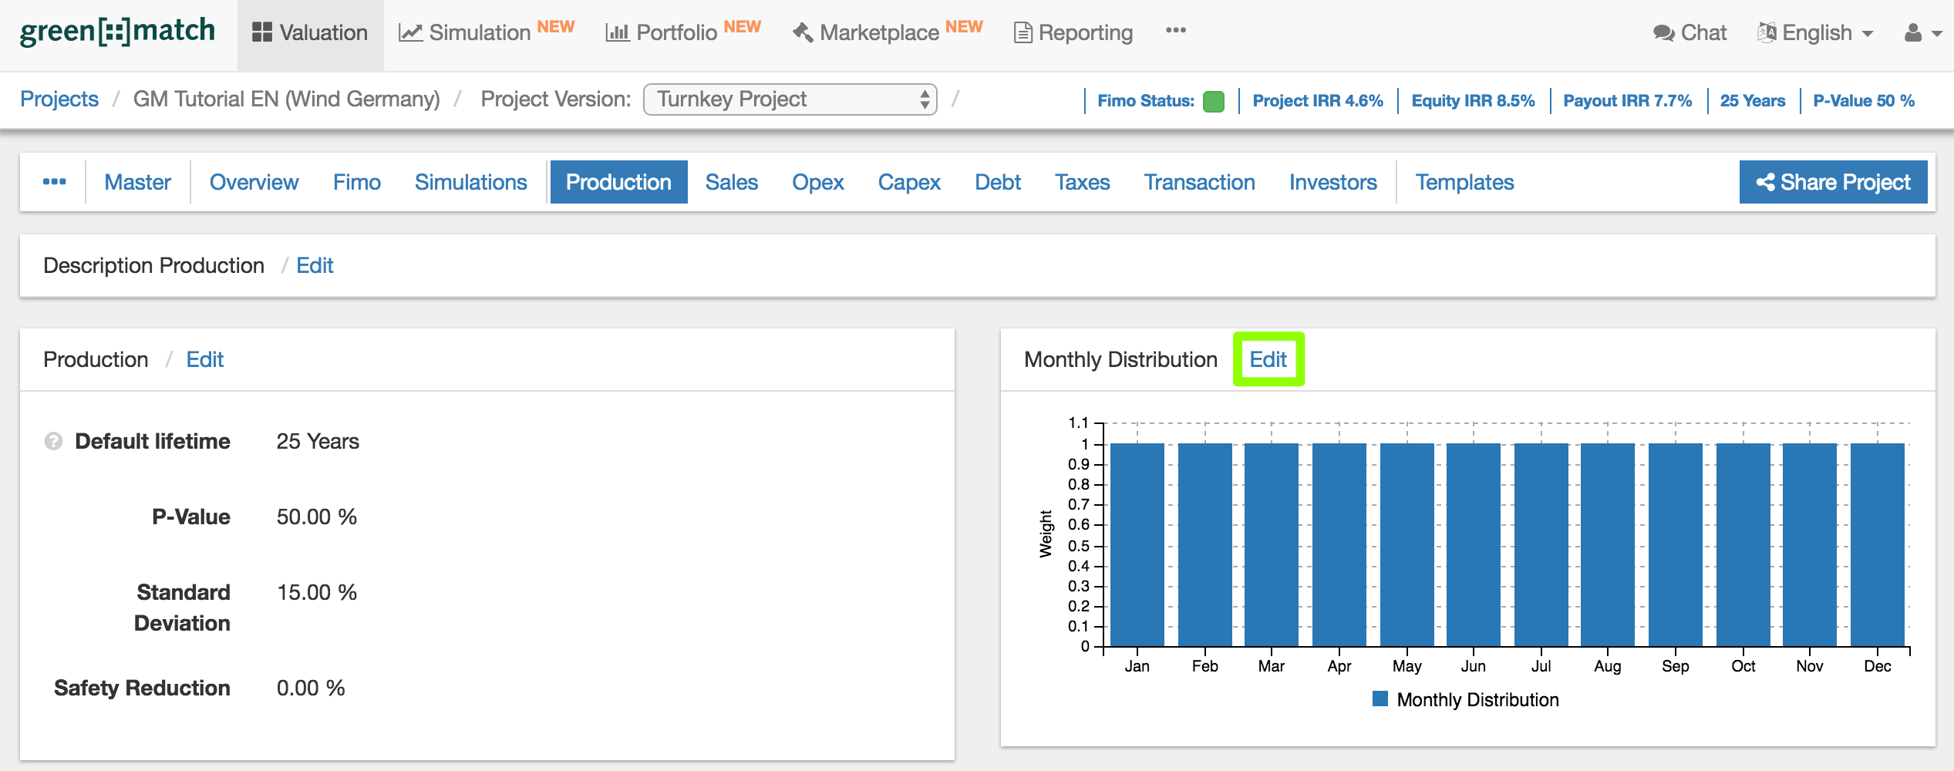Open Portfolio bar chart icon
This screenshot has height=771, width=1954.
point(617,32)
